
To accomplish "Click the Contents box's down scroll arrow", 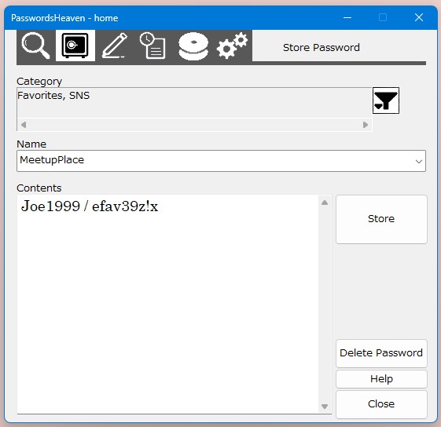I will [x=325, y=407].
